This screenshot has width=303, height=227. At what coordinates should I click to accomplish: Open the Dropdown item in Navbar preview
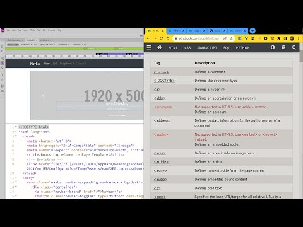tap(67, 64)
